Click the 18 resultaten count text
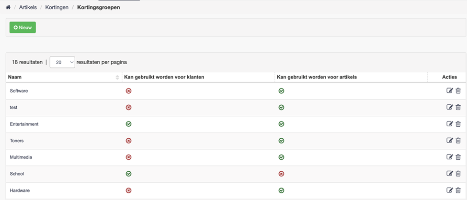This screenshot has height=200, width=467. [x=27, y=62]
